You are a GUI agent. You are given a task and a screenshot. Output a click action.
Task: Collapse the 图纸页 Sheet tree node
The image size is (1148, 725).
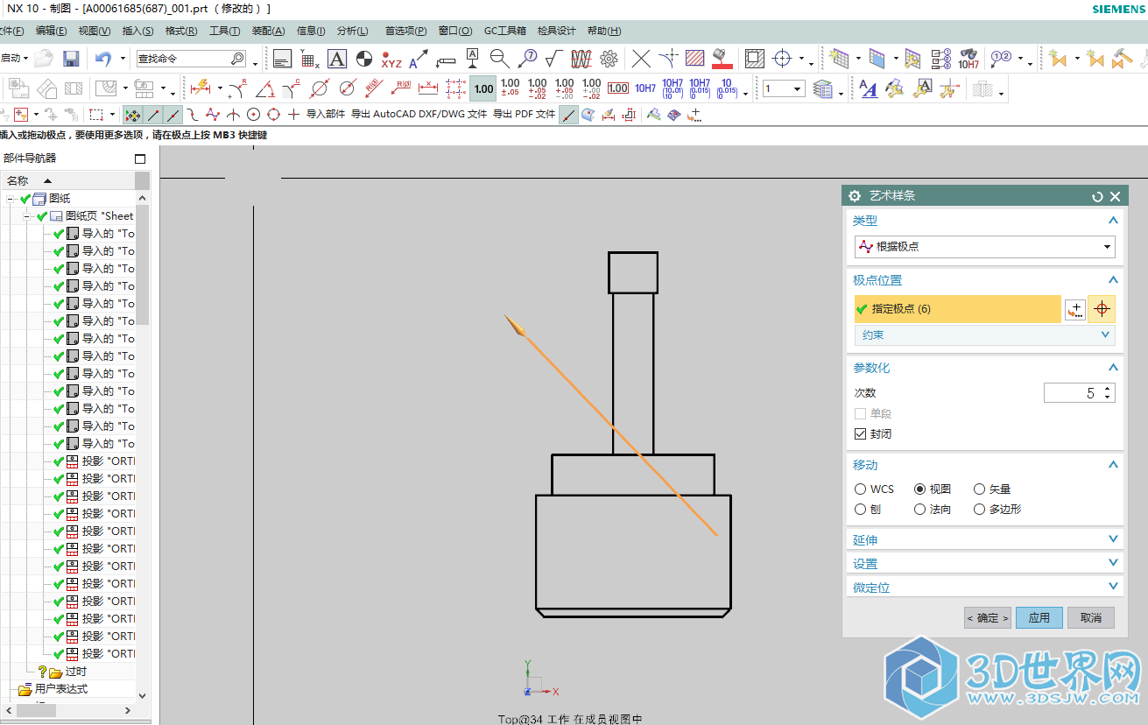point(27,215)
